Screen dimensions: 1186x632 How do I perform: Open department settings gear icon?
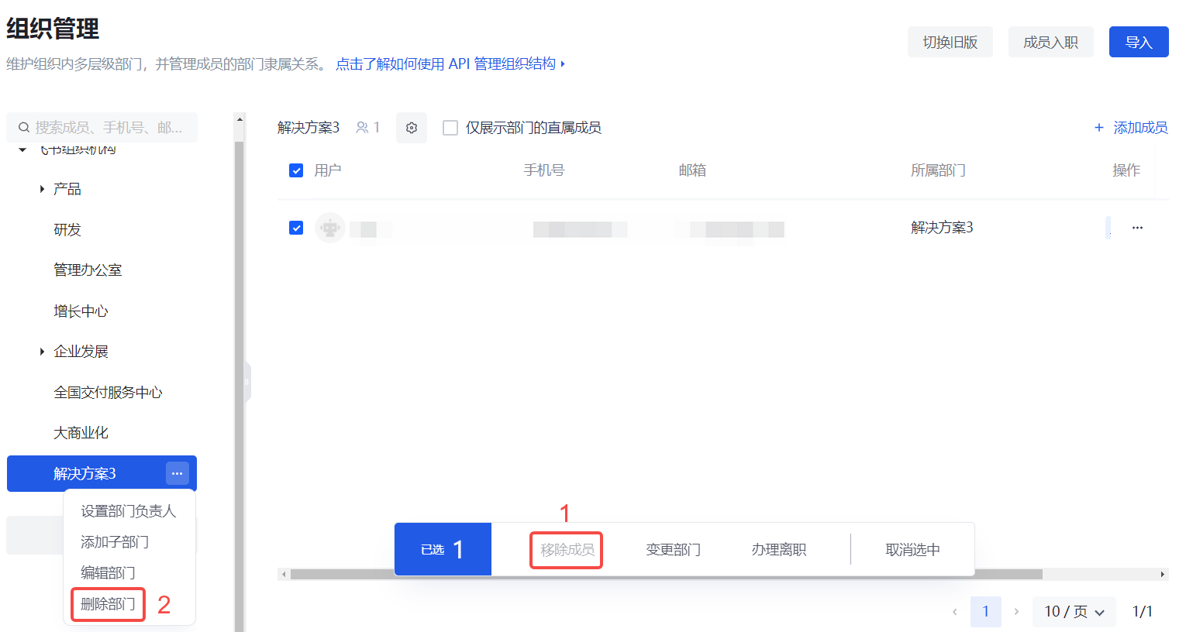pyautogui.click(x=412, y=128)
